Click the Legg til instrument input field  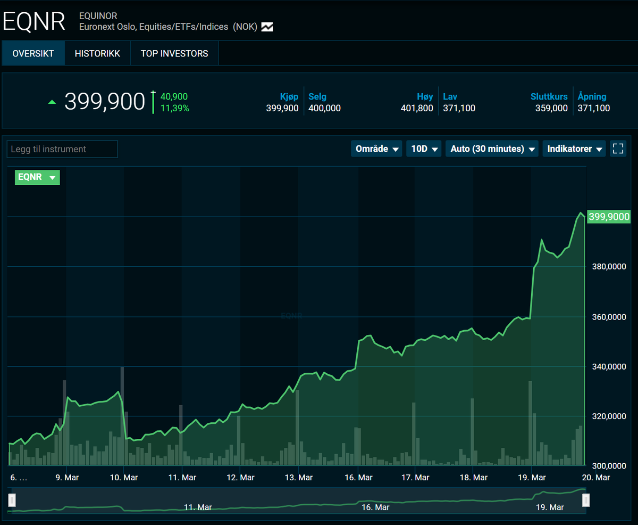pyautogui.click(x=62, y=149)
